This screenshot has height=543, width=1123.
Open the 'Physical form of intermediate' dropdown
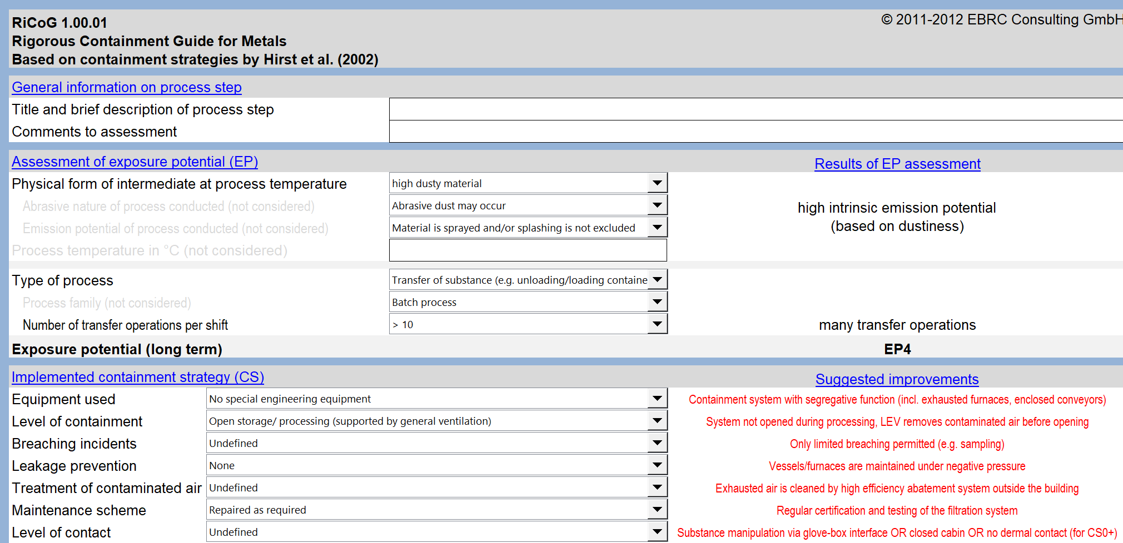[x=658, y=183]
